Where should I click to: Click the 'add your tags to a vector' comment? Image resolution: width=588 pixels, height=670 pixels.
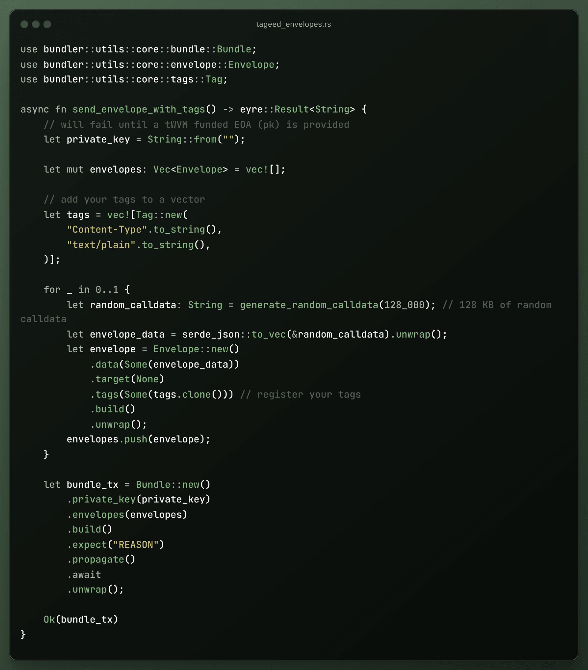click(124, 199)
